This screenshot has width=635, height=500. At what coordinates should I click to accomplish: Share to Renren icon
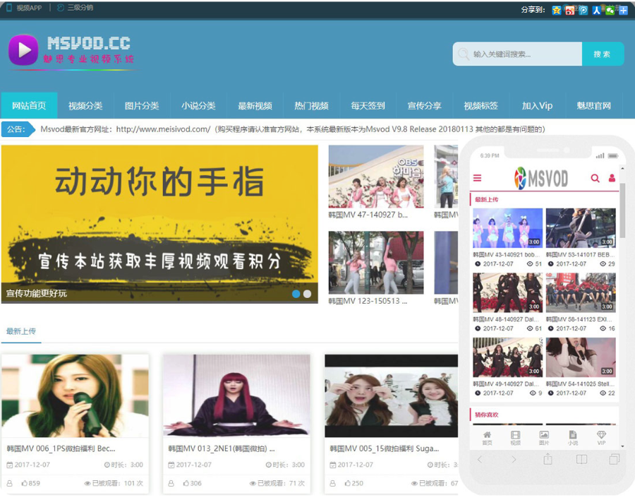(596, 10)
